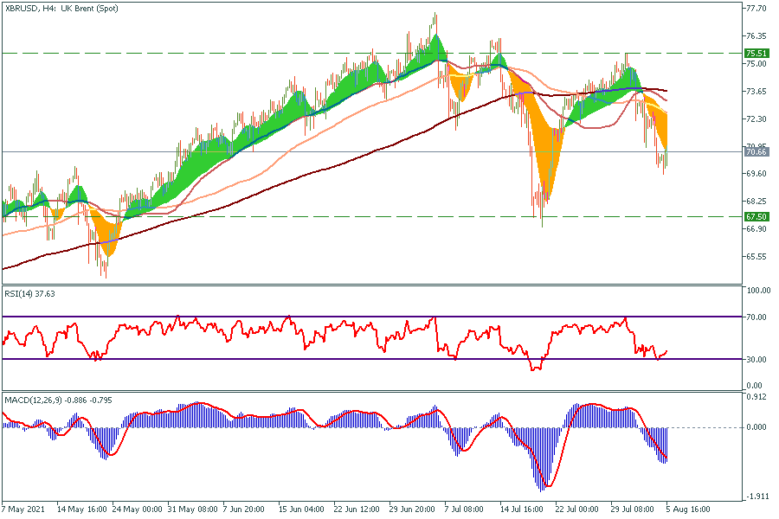Click the MACD 0.000 zero level value
Viewport: 779px width, 519px height.
pos(756,427)
